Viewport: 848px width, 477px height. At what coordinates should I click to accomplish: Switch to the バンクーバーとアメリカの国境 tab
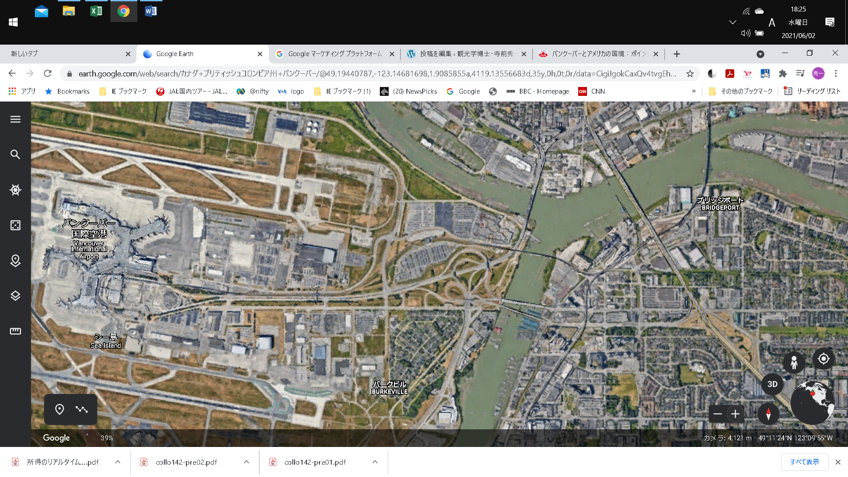(x=598, y=54)
